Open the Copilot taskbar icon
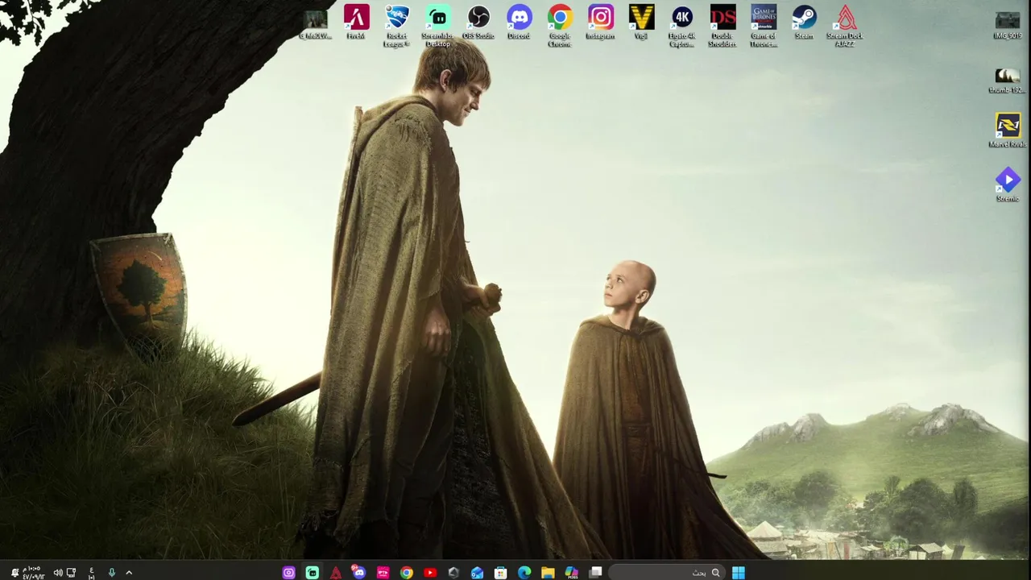Viewport: 1031px width, 580px height. coord(571,573)
